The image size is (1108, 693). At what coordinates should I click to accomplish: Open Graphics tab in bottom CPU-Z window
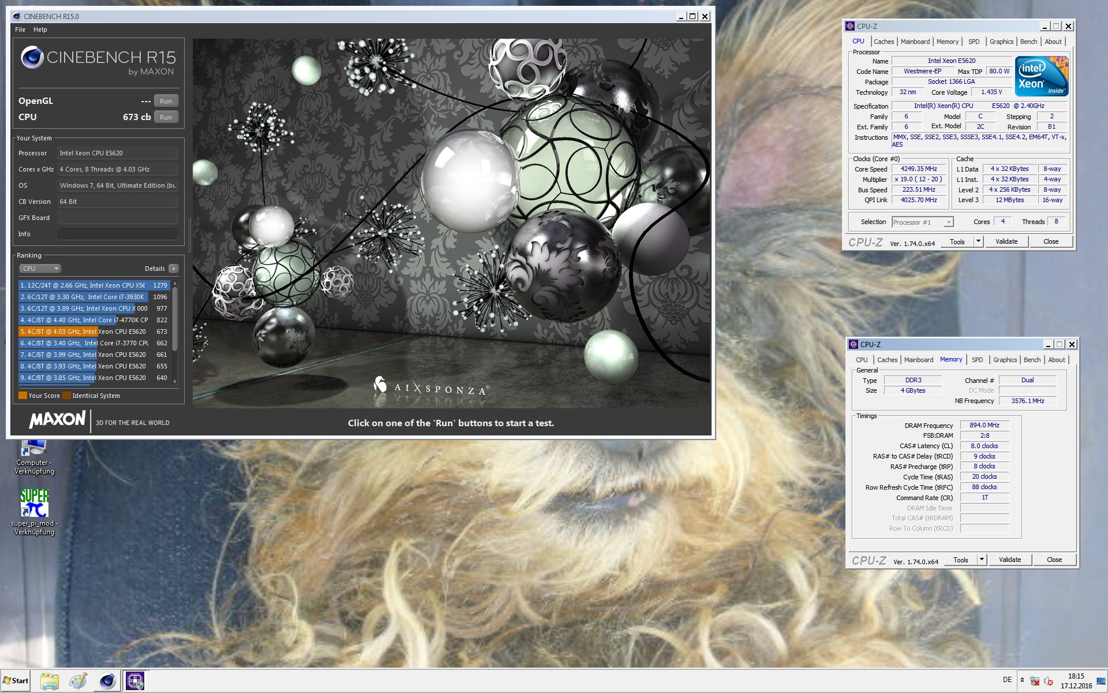(1005, 360)
